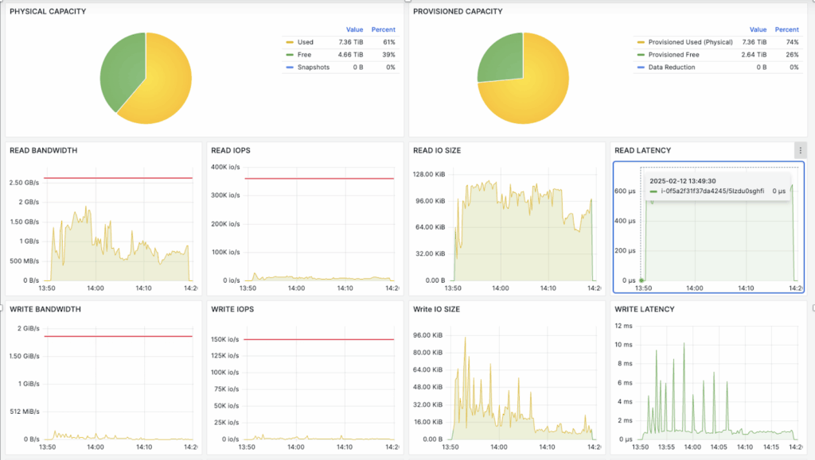This screenshot has width=815, height=460.
Task: Click the blue Snapshots legend color marker
Action: pyautogui.click(x=290, y=68)
